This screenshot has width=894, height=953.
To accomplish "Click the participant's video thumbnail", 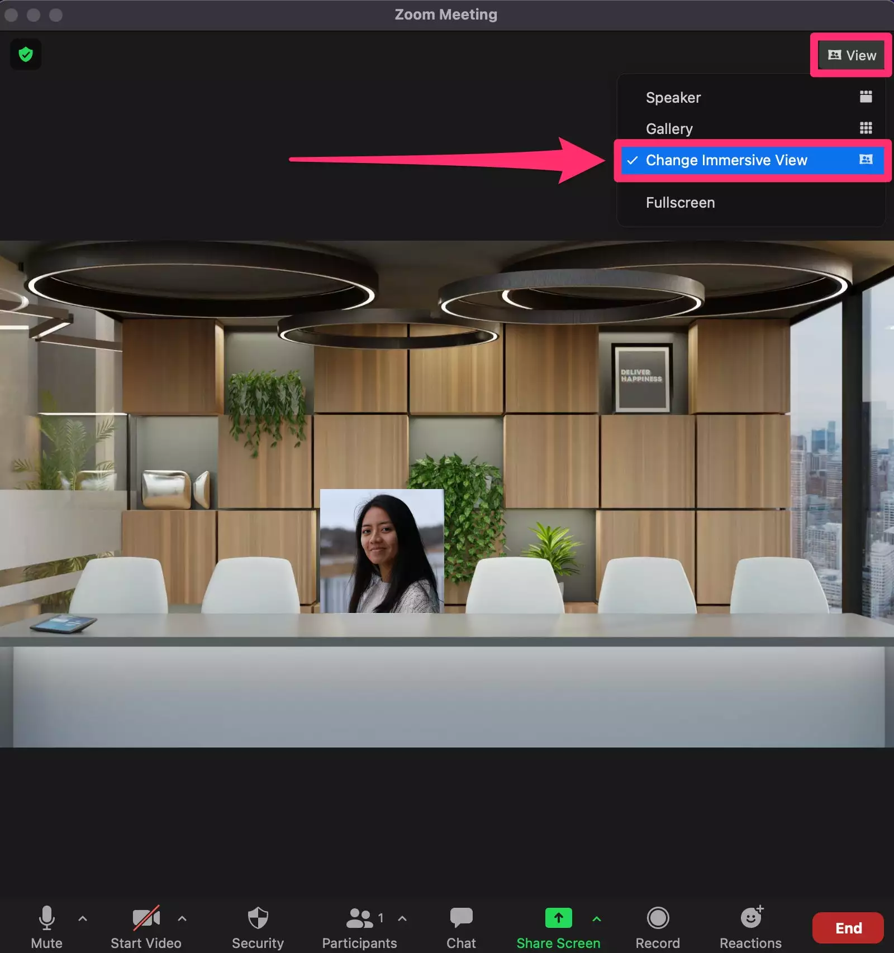I will coord(382,551).
